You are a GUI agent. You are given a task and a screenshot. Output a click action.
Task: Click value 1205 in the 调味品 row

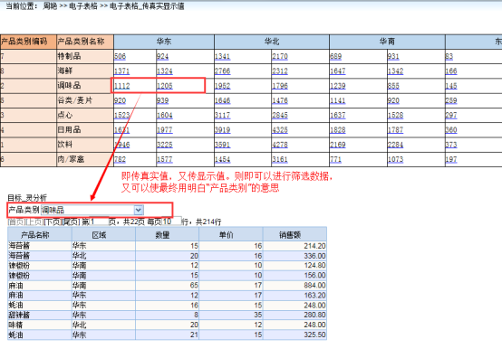point(165,86)
